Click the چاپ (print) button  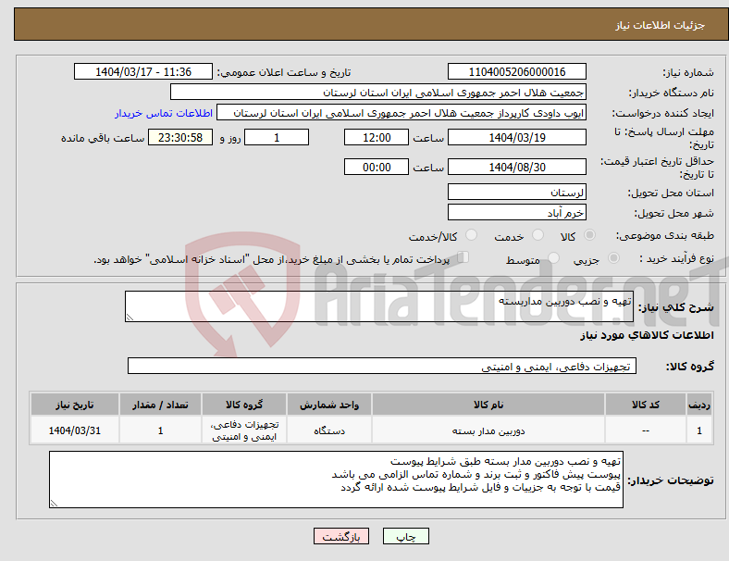pyautogui.click(x=405, y=536)
